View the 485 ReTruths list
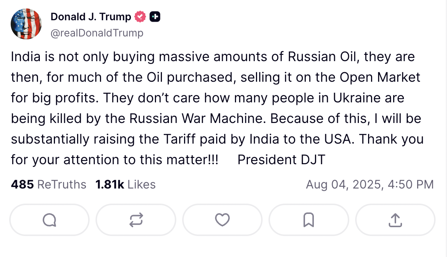Screen dimensions: 447x257 (49, 184)
